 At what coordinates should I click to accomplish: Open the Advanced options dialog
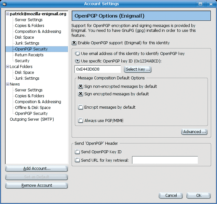point(194,132)
